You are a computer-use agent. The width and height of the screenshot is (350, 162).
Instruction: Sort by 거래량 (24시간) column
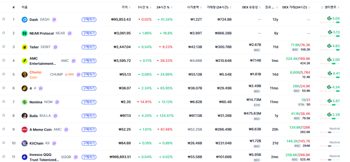tap(219, 7)
